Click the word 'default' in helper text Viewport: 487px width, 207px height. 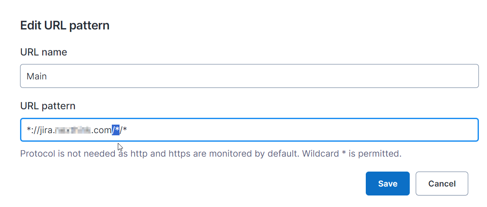pyautogui.click(x=283, y=153)
